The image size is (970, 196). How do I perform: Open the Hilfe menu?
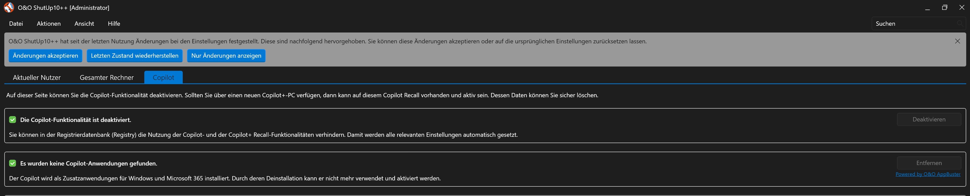tap(114, 24)
